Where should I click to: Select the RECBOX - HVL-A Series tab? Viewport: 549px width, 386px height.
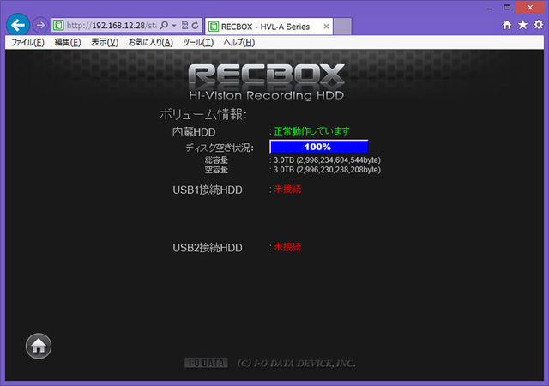pyautogui.click(x=268, y=27)
